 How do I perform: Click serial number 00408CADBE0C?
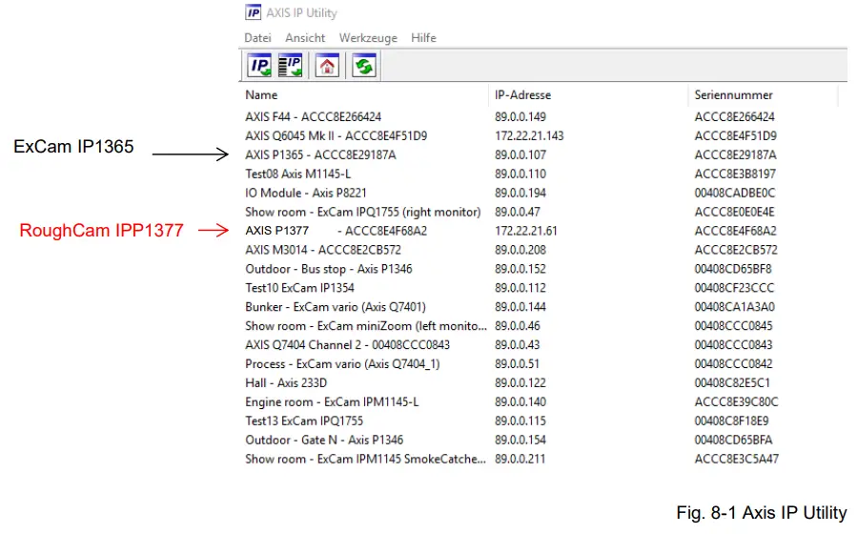tap(735, 193)
